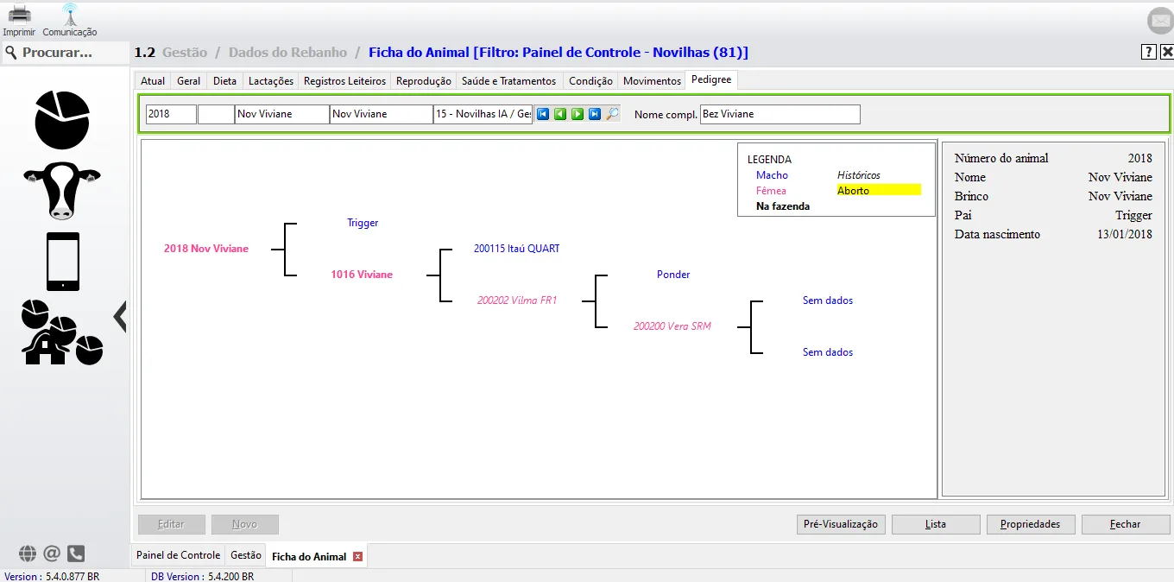Select the pie chart dashboard icon
The width and height of the screenshot is (1174, 582).
(x=62, y=120)
